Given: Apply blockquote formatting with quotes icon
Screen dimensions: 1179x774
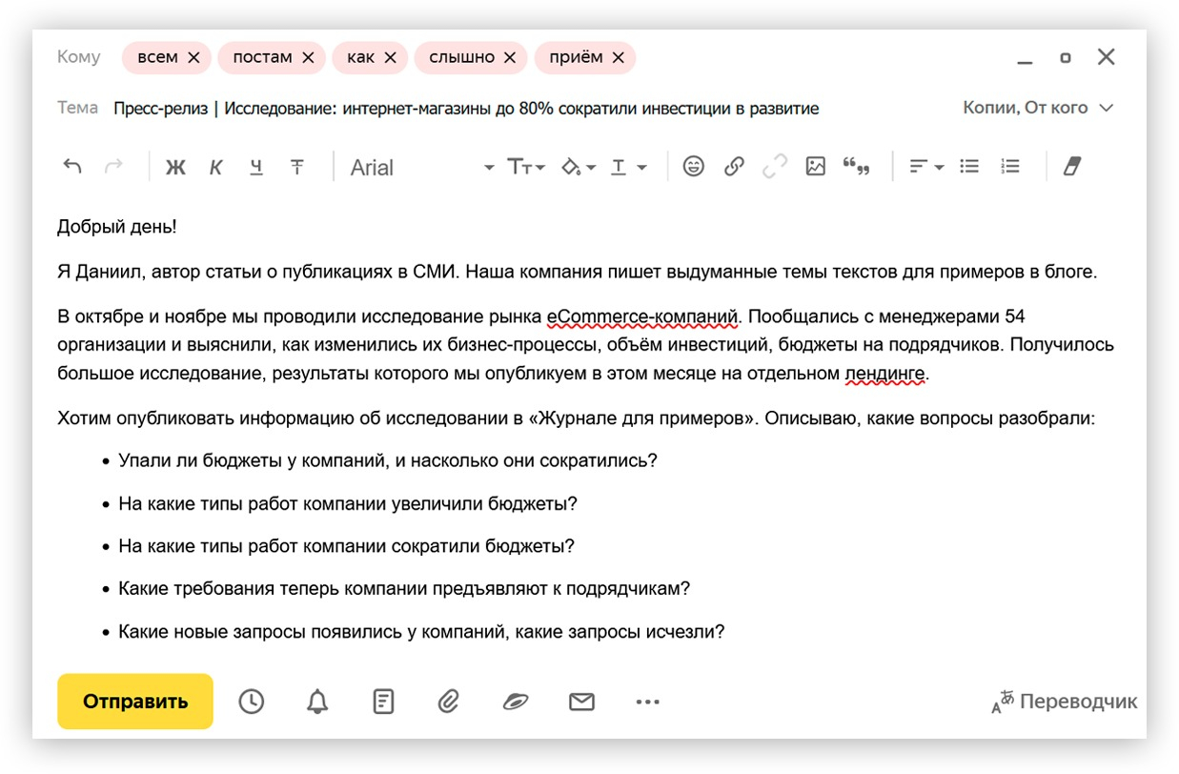Looking at the screenshot, I should [857, 167].
